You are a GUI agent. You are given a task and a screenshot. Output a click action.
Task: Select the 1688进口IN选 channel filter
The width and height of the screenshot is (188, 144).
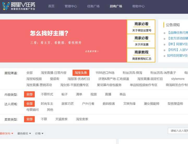tap(105, 73)
